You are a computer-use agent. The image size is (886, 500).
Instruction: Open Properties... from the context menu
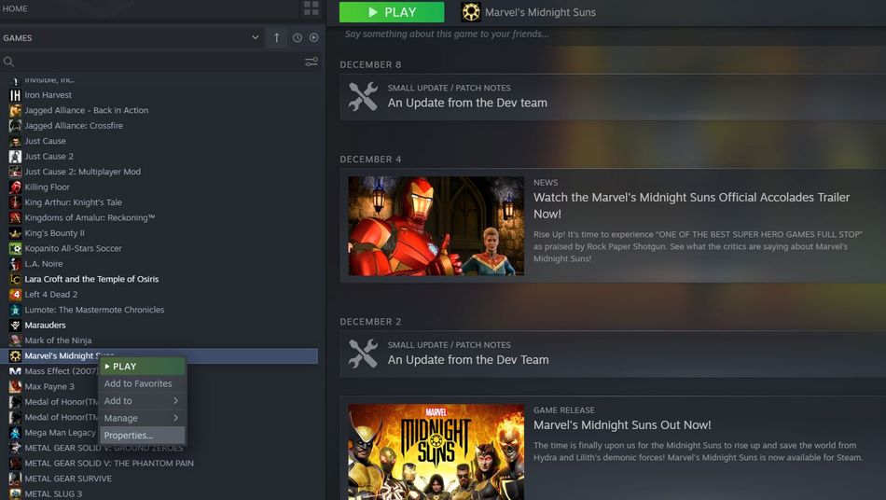point(142,435)
